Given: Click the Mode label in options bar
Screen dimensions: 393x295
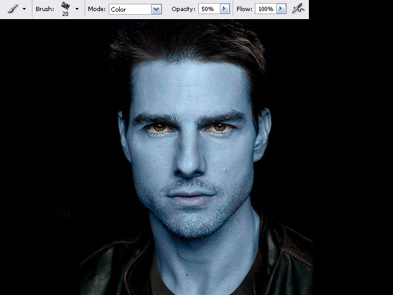Looking at the screenshot, I should pyautogui.click(x=97, y=9).
